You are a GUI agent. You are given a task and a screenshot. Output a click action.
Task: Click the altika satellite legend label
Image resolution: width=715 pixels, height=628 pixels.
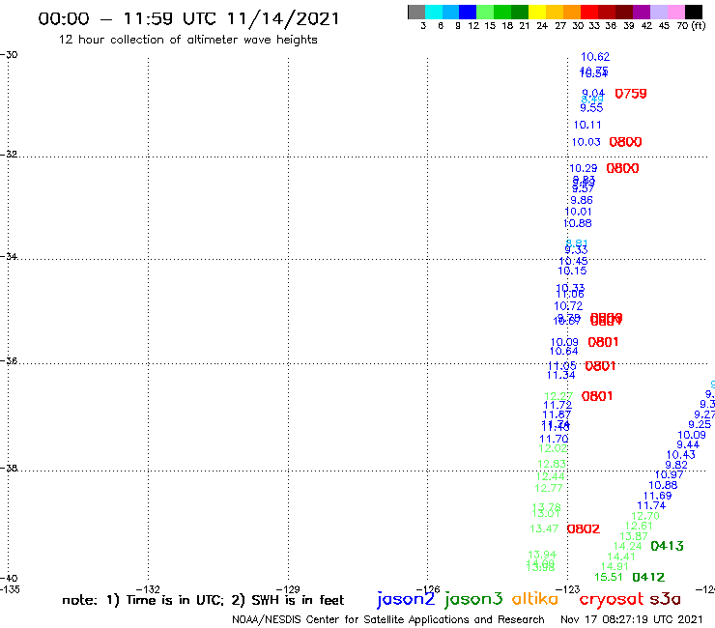point(535,598)
